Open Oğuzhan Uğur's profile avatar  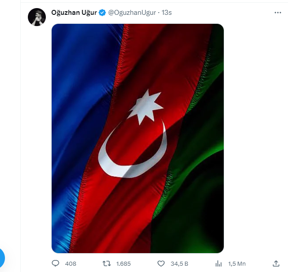tap(37, 17)
